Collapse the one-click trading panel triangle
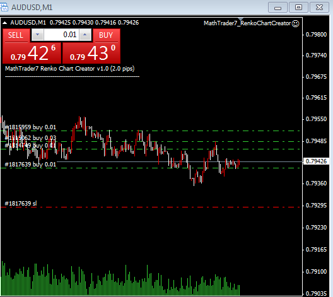333x297 pixels. pos(4,23)
